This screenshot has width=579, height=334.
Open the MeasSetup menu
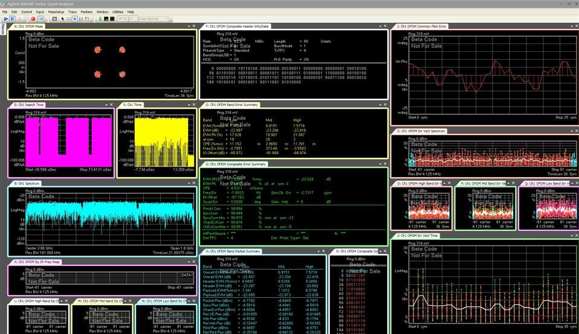56,11
